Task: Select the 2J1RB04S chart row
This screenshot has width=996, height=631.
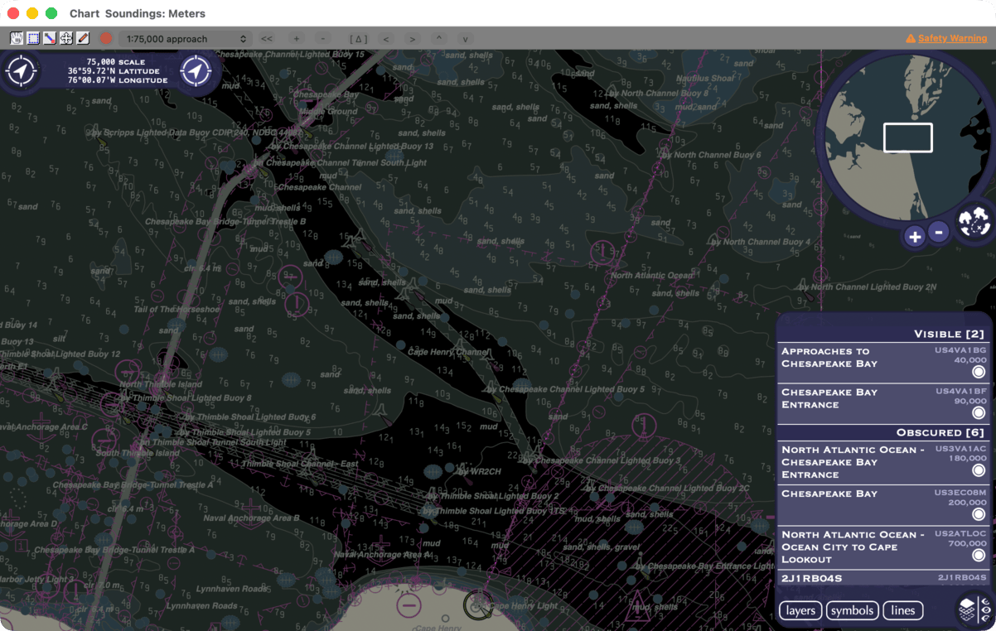Action: tap(884, 578)
